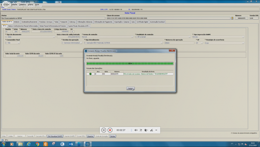Expand the Município de ocorrência dropdown
This screenshot has height=147, width=260.
pos(243,43)
